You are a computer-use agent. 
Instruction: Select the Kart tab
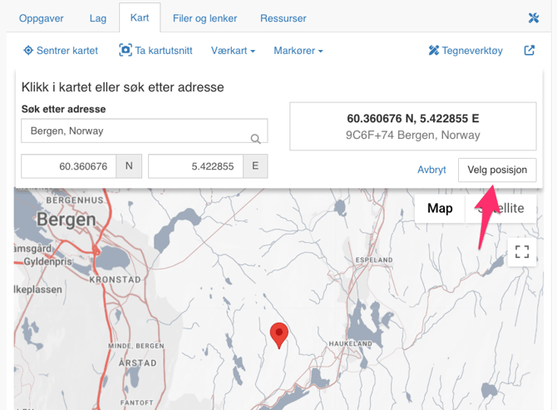(x=140, y=17)
